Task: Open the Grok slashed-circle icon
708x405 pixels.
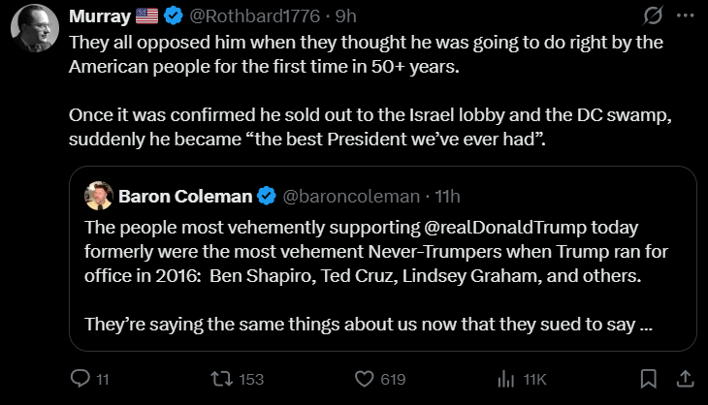Action: [653, 16]
